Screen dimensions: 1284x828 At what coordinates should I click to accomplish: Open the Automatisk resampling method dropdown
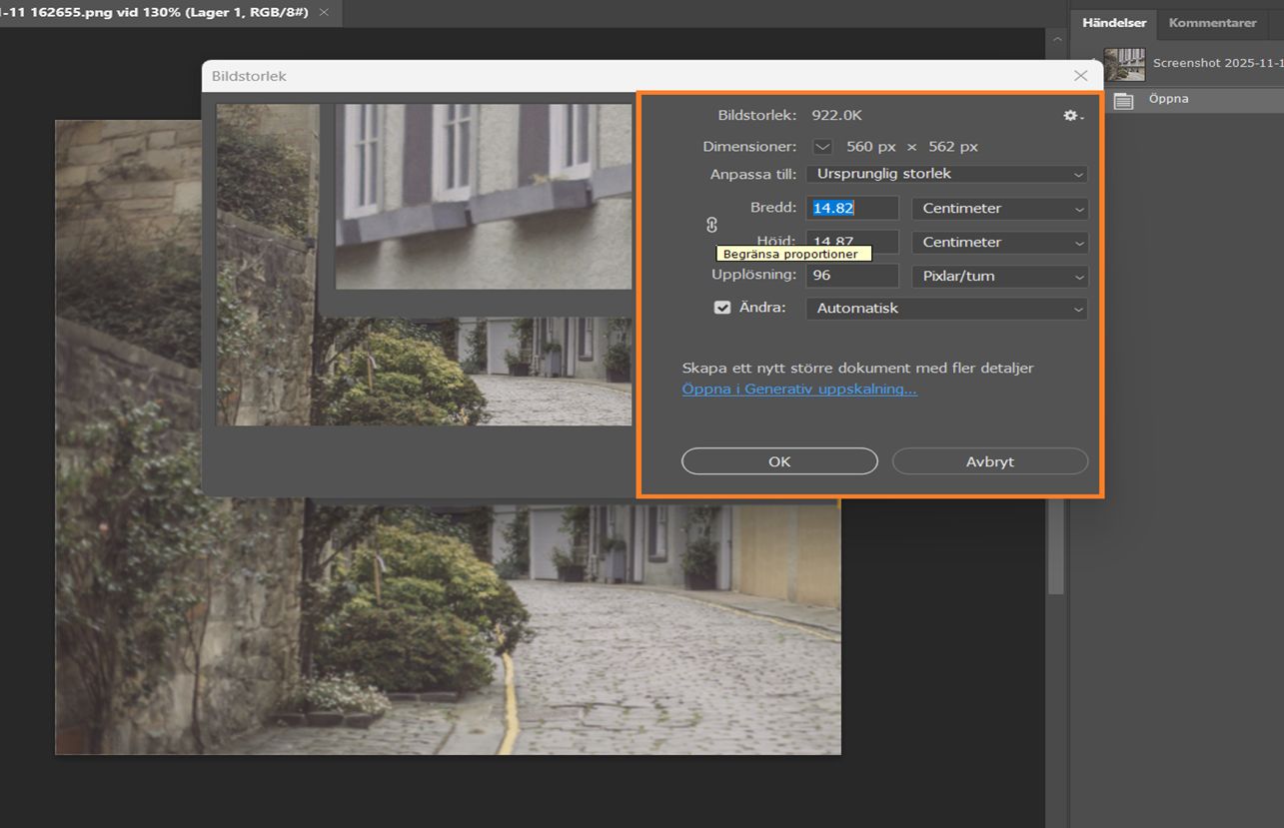(x=946, y=309)
